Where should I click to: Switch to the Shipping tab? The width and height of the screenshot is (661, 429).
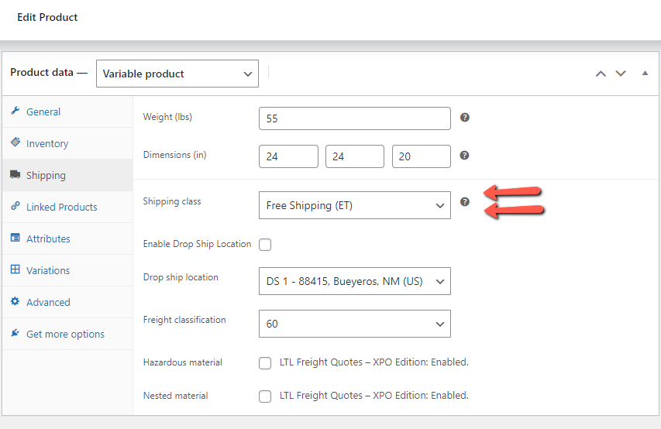tap(46, 175)
